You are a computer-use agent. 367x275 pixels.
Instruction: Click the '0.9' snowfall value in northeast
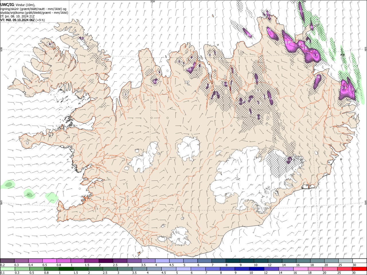(288, 42)
